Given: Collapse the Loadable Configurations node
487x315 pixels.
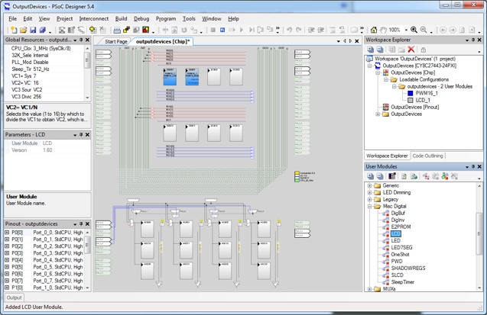Looking at the screenshot, I should point(386,79).
